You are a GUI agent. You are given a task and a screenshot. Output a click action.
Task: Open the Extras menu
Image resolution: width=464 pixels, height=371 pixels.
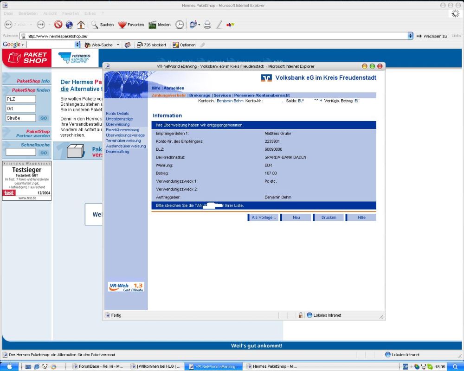point(90,13)
